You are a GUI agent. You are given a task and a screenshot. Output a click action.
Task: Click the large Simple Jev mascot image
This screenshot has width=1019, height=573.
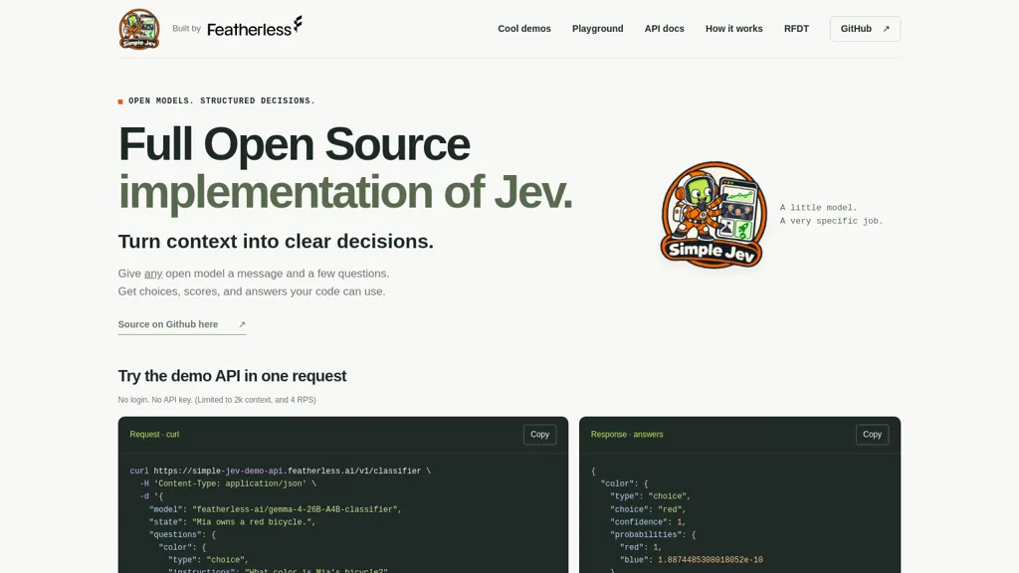coord(713,215)
